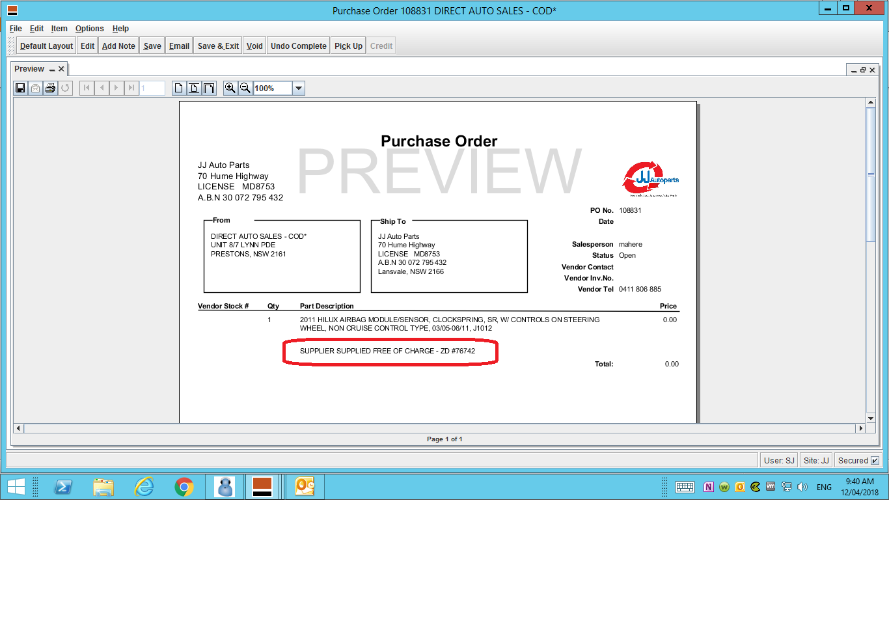Click the Vendor Tel 0411 806 885 text
Screen dimensions: 889x617
click(640, 289)
